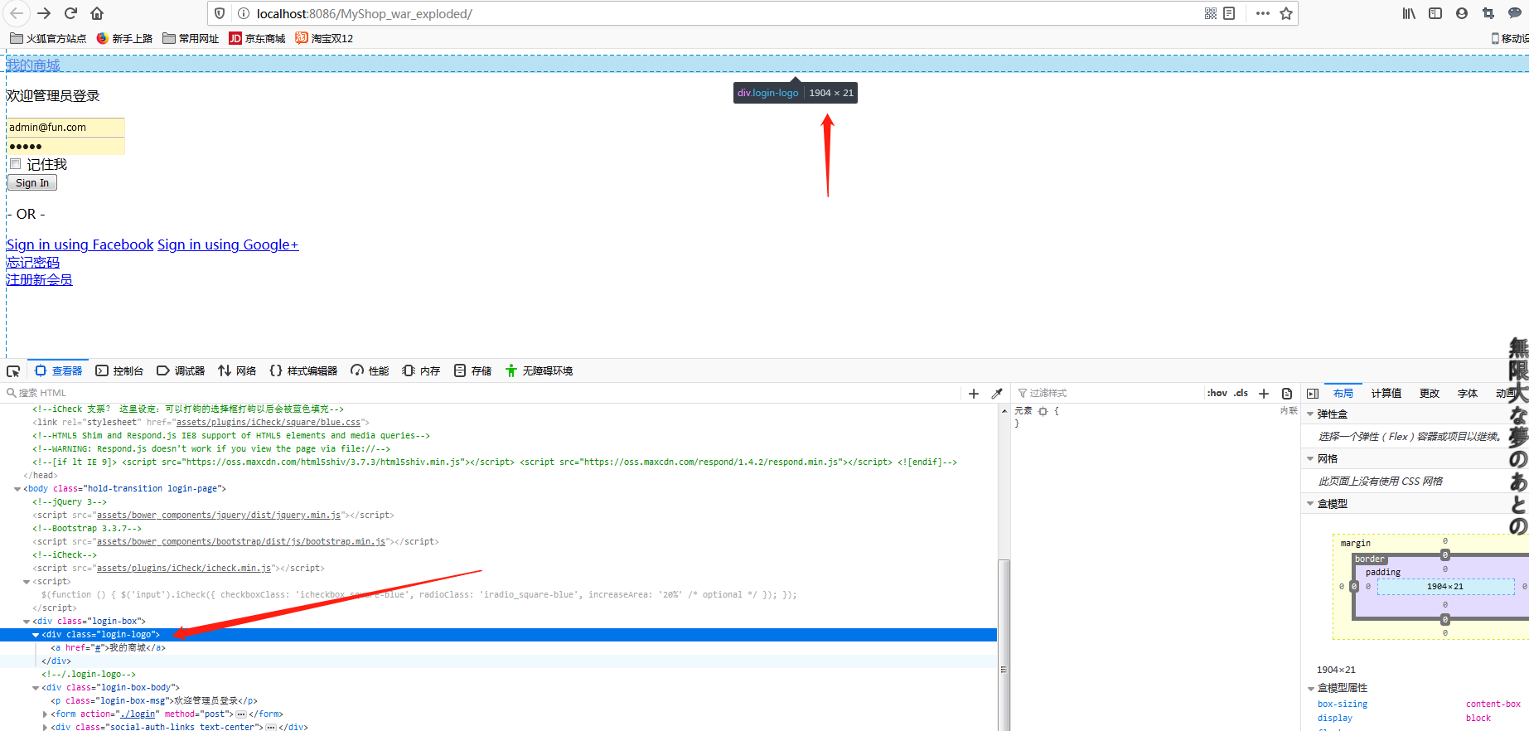Screen dimensions: 1529x731
Task: Click the browser back arrow
Action: tap(17, 13)
